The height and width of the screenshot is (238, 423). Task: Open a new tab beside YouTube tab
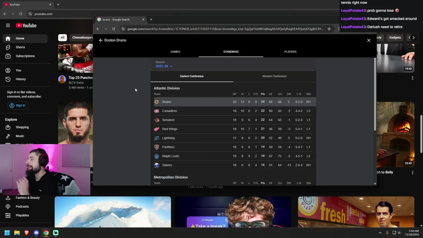(x=58, y=5)
